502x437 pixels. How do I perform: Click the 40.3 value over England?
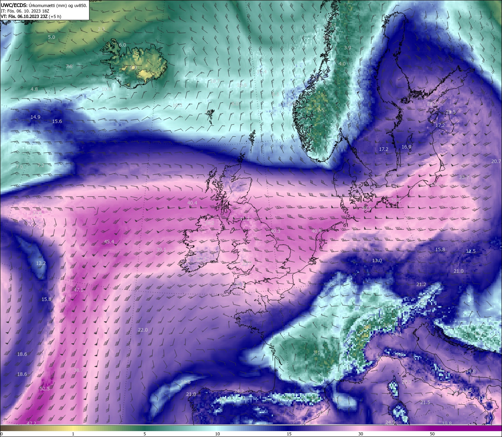click(x=275, y=231)
